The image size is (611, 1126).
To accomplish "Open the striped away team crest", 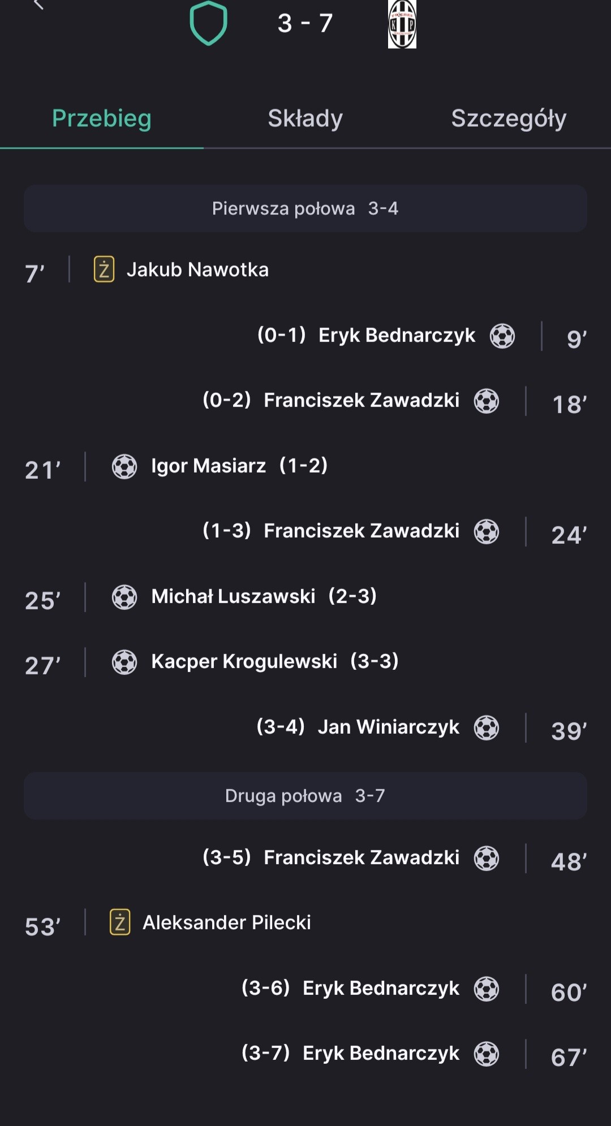I will [402, 24].
